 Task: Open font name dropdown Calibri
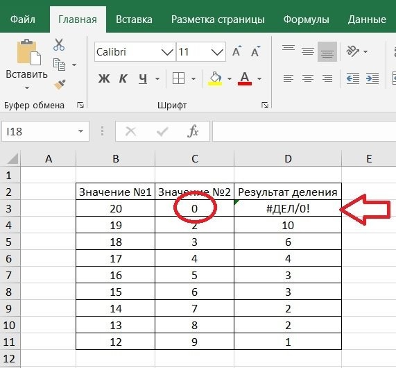coord(167,52)
